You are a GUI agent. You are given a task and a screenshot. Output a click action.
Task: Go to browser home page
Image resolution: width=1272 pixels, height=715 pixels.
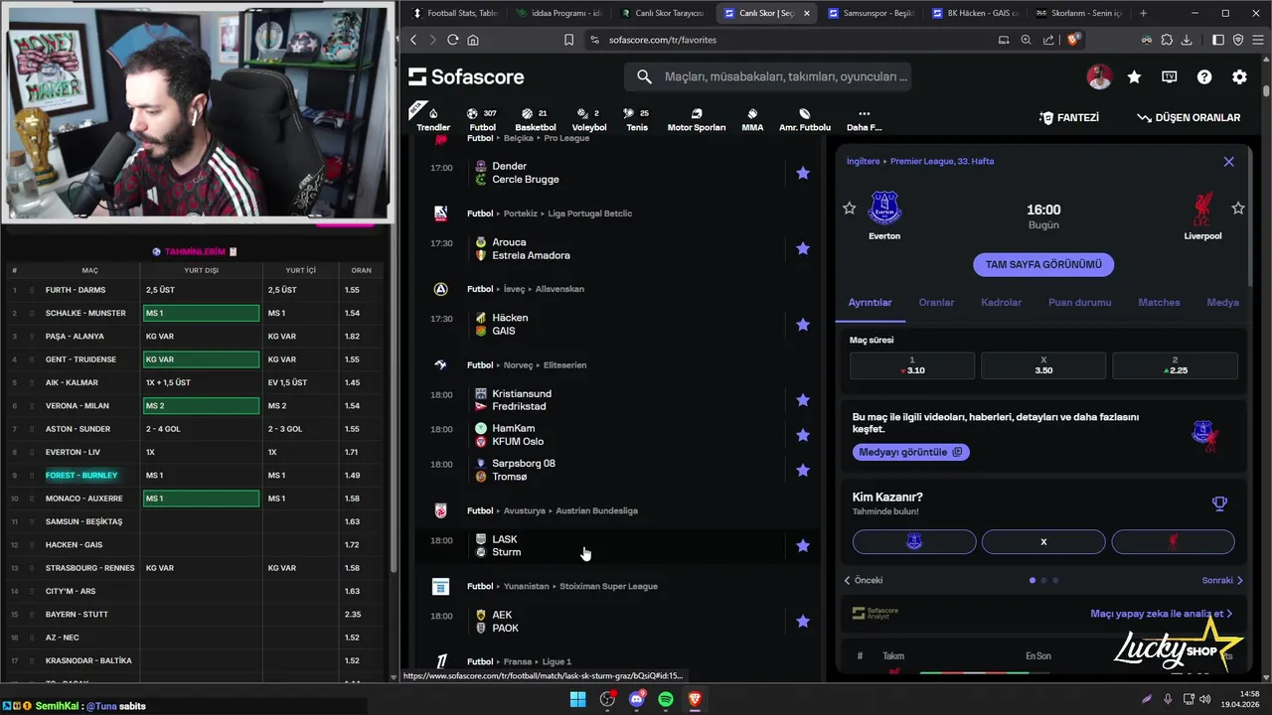pos(473,40)
